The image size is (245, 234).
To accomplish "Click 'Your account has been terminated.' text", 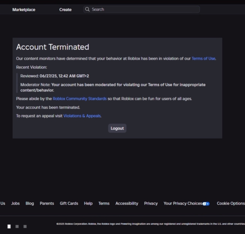I will tap(48, 107).
